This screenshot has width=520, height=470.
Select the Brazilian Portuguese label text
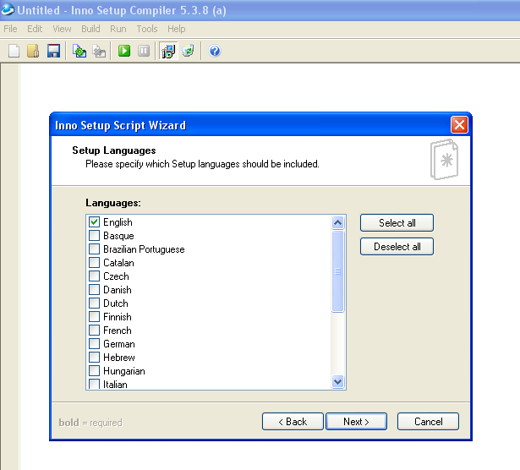coord(144,249)
